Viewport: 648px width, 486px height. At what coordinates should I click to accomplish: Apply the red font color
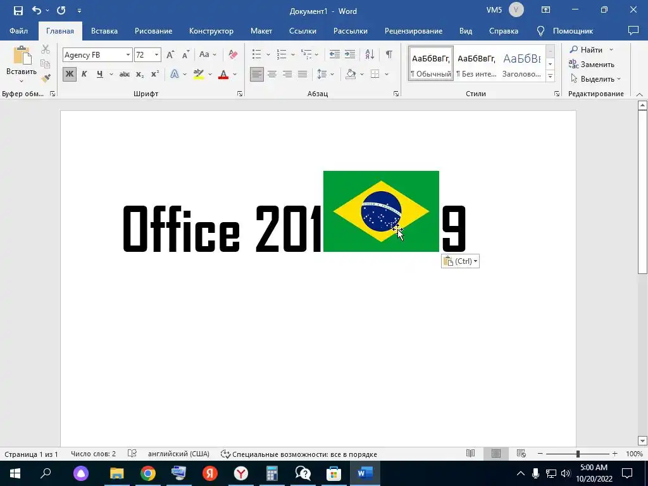[x=223, y=75]
